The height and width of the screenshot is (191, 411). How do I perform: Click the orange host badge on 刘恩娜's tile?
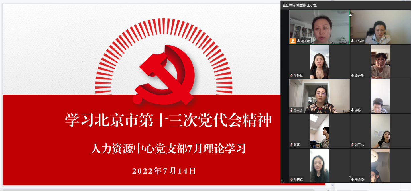point(292,41)
